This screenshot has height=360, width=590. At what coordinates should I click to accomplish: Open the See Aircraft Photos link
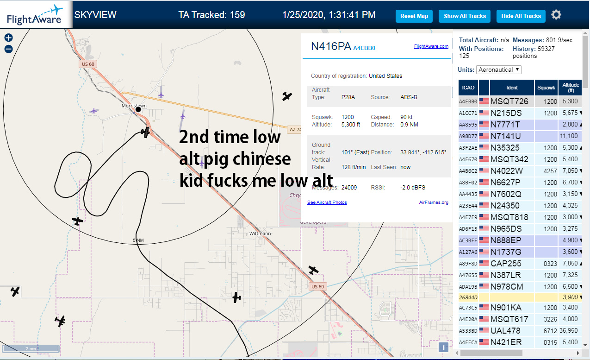(x=327, y=202)
